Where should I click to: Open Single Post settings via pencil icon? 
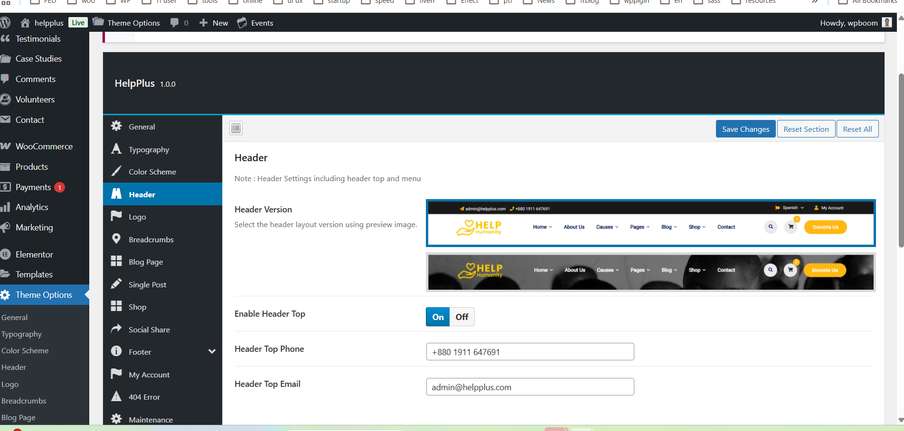click(117, 284)
